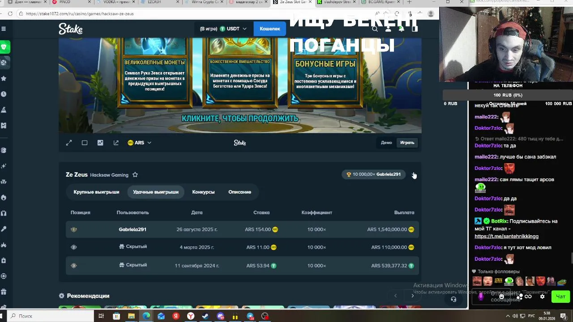Screen dimensions: 573x322
Task: Click the 4 марта 2025 г. date cell
Action: pos(197,247)
